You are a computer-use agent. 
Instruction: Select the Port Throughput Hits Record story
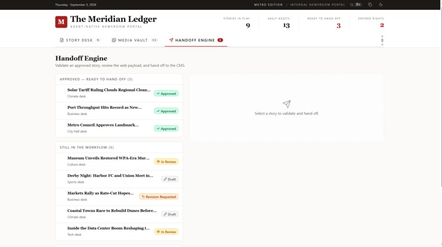point(119,111)
